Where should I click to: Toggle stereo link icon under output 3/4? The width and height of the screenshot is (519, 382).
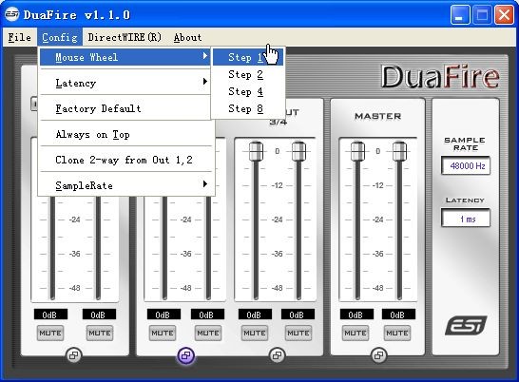(277, 355)
